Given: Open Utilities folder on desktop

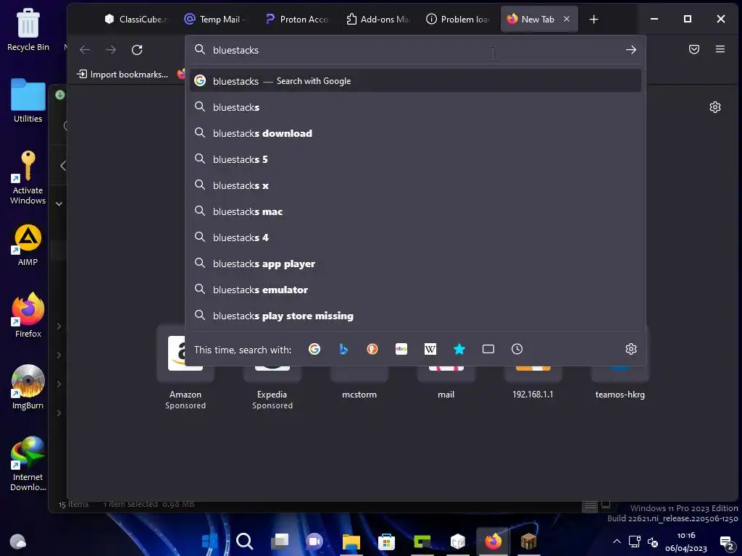Looking at the screenshot, I should click(28, 101).
